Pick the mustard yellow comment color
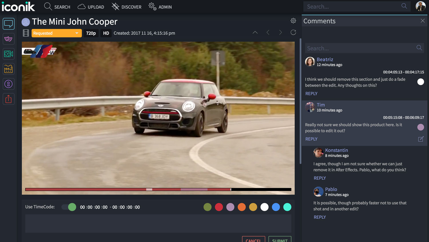The width and height of the screenshot is (429, 242). click(x=253, y=207)
